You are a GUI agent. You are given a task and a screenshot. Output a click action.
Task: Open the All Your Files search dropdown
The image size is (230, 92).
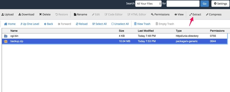148,4
